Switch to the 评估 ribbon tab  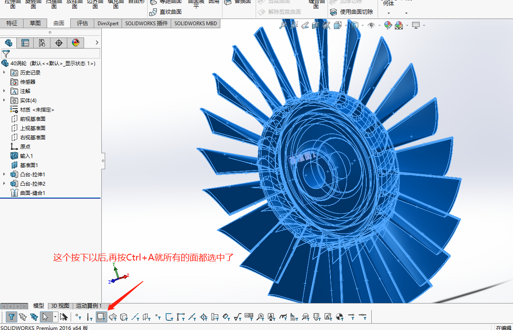pos(82,23)
